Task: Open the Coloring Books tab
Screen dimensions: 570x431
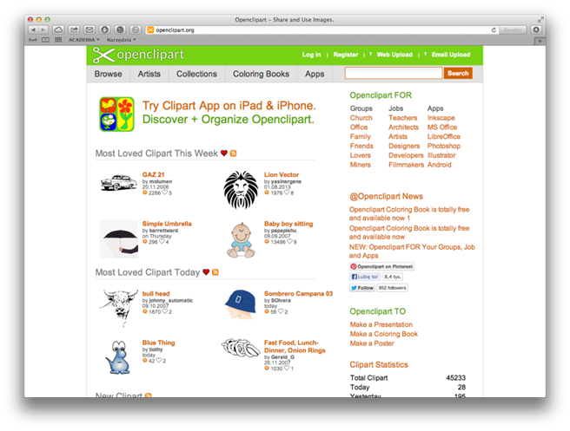Action: click(x=261, y=74)
